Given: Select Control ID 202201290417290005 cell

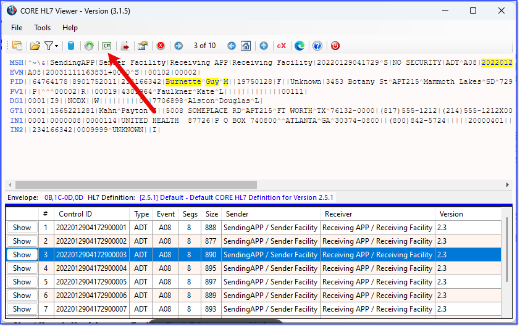Looking at the screenshot, I should pyautogui.click(x=91, y=282).
